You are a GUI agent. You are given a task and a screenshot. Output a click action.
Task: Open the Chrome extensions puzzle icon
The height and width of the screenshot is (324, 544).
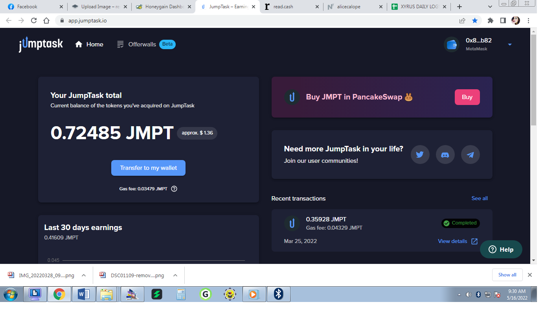[490, 20]
